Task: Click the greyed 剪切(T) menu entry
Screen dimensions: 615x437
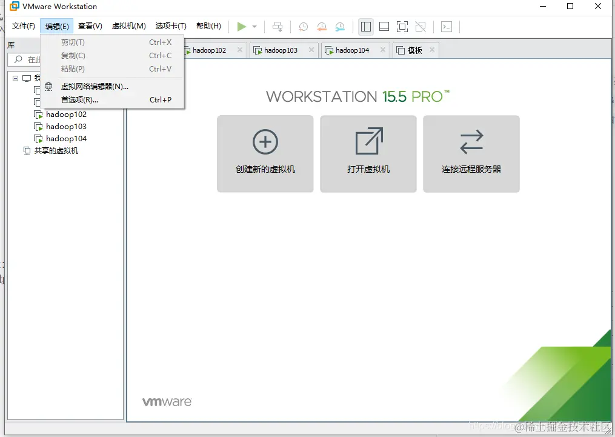Action: click(112, 42)
